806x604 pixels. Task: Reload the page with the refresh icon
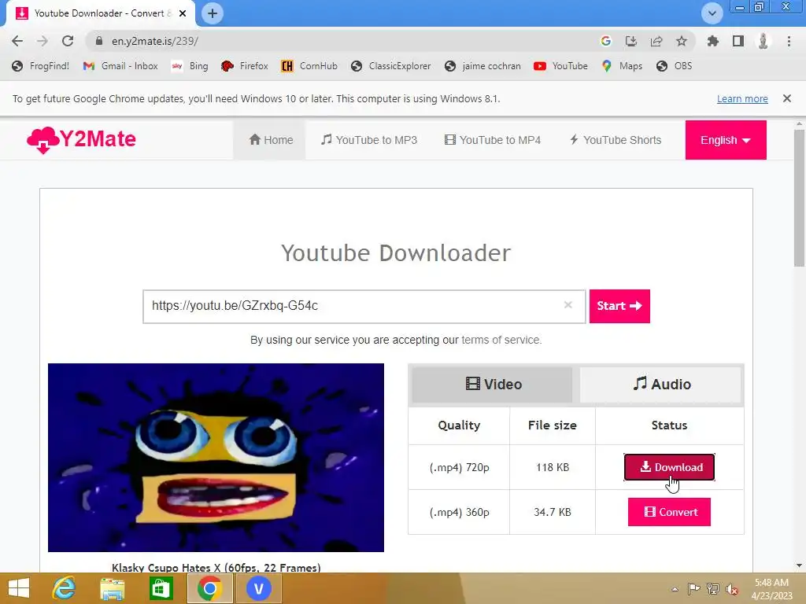[x=68, y=41]
